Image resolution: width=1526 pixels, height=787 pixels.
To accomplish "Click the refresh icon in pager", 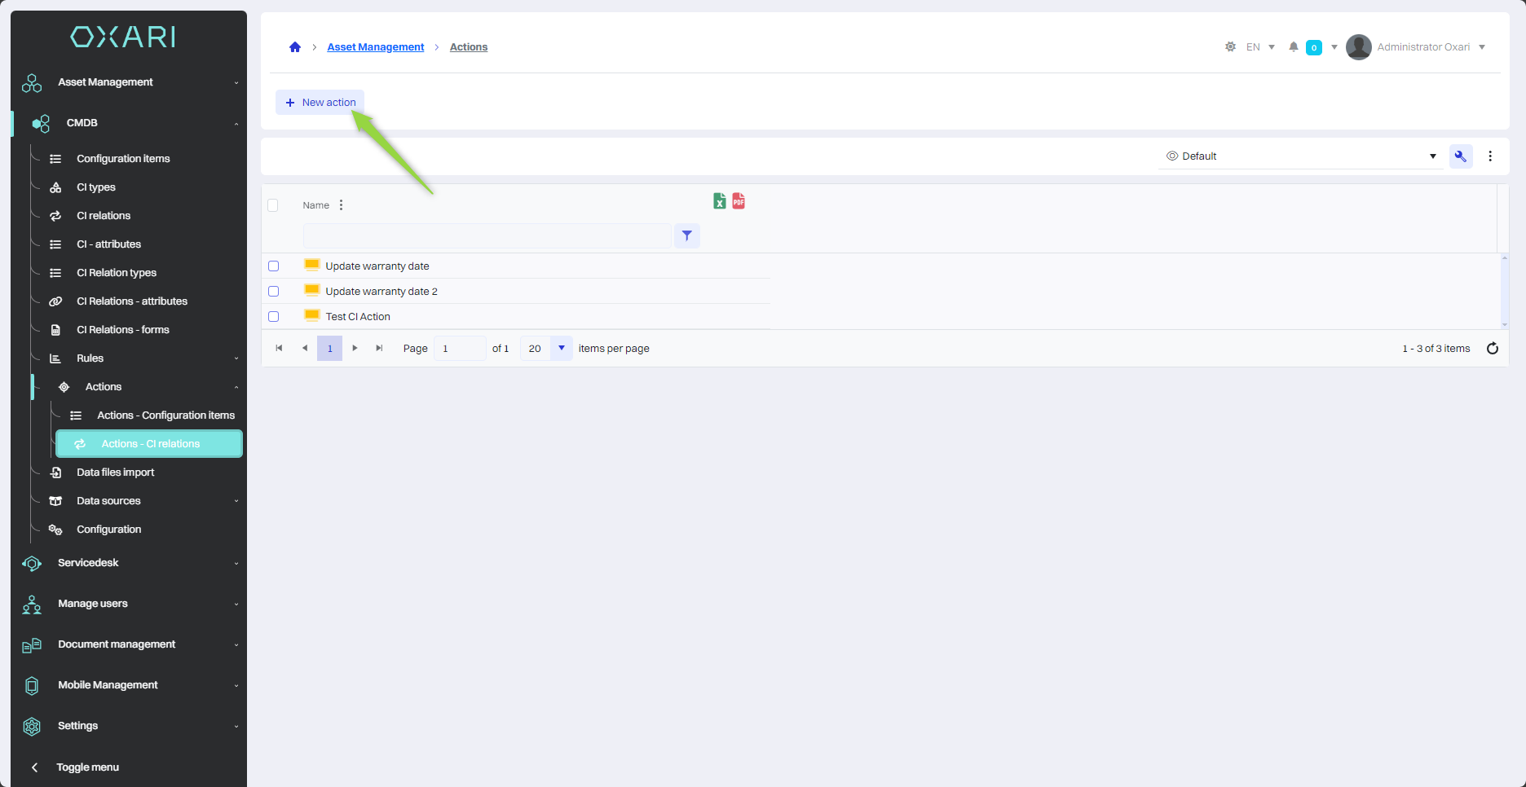I will 1493,349.
